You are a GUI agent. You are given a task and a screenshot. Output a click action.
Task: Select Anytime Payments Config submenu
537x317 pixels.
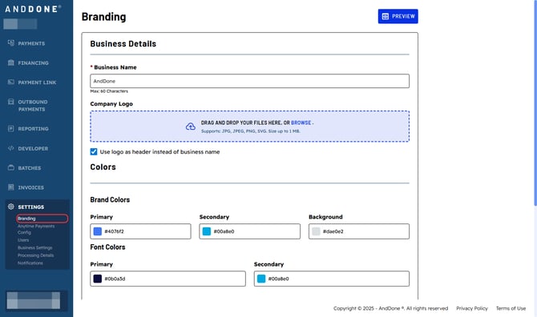point(36,229)
